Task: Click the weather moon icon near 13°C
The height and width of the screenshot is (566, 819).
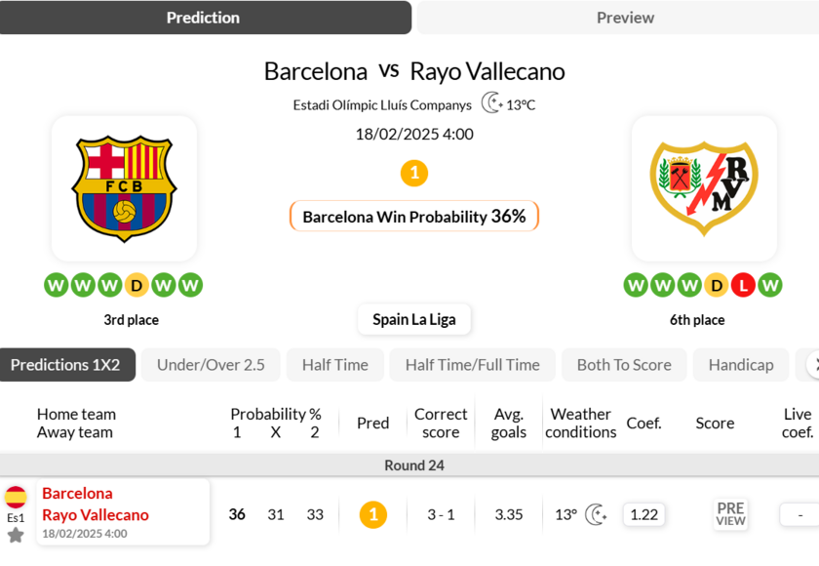Action: pyautogui.click(x=492, y=103)
